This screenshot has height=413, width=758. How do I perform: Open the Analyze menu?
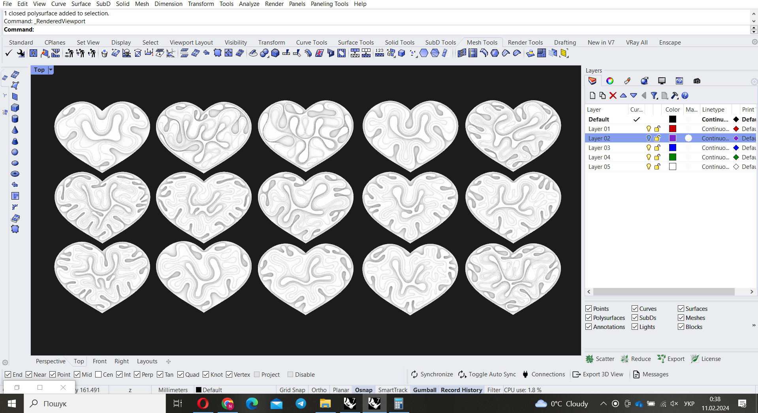click(249, 4)
